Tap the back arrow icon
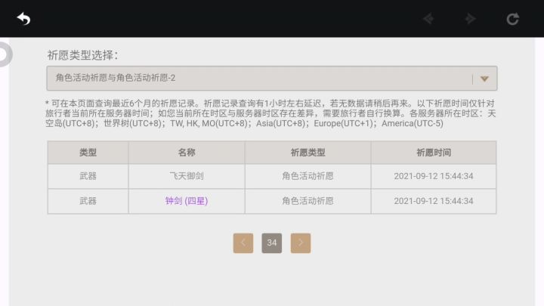The height and width of the screenshot is (306, 544). pyautogui.click(x=23, y=19)
